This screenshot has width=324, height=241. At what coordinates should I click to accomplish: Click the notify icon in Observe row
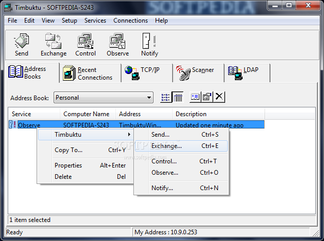12,124
